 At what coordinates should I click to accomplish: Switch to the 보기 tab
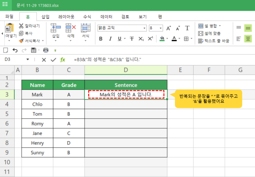142,17
